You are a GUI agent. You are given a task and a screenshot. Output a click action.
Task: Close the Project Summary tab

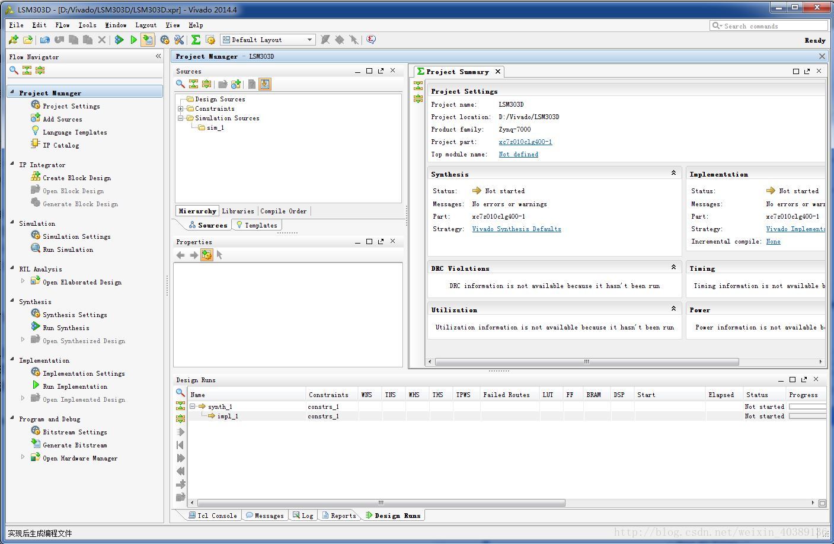coord(498,72)
